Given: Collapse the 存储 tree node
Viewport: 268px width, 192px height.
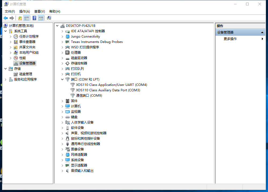Looking at the screenshot, I should 5,69.
